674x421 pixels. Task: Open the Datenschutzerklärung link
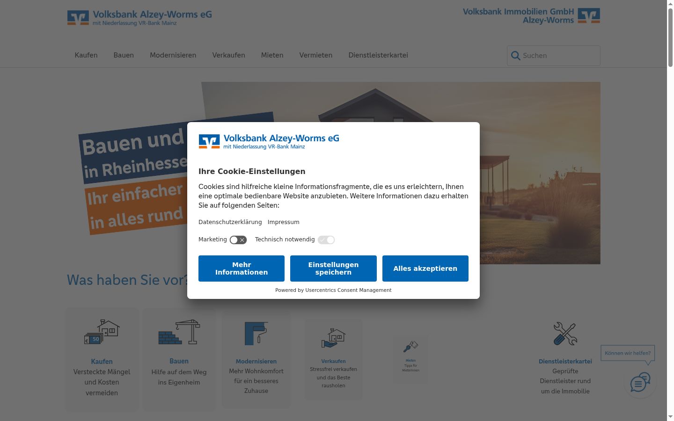click(x=230, y=222)
